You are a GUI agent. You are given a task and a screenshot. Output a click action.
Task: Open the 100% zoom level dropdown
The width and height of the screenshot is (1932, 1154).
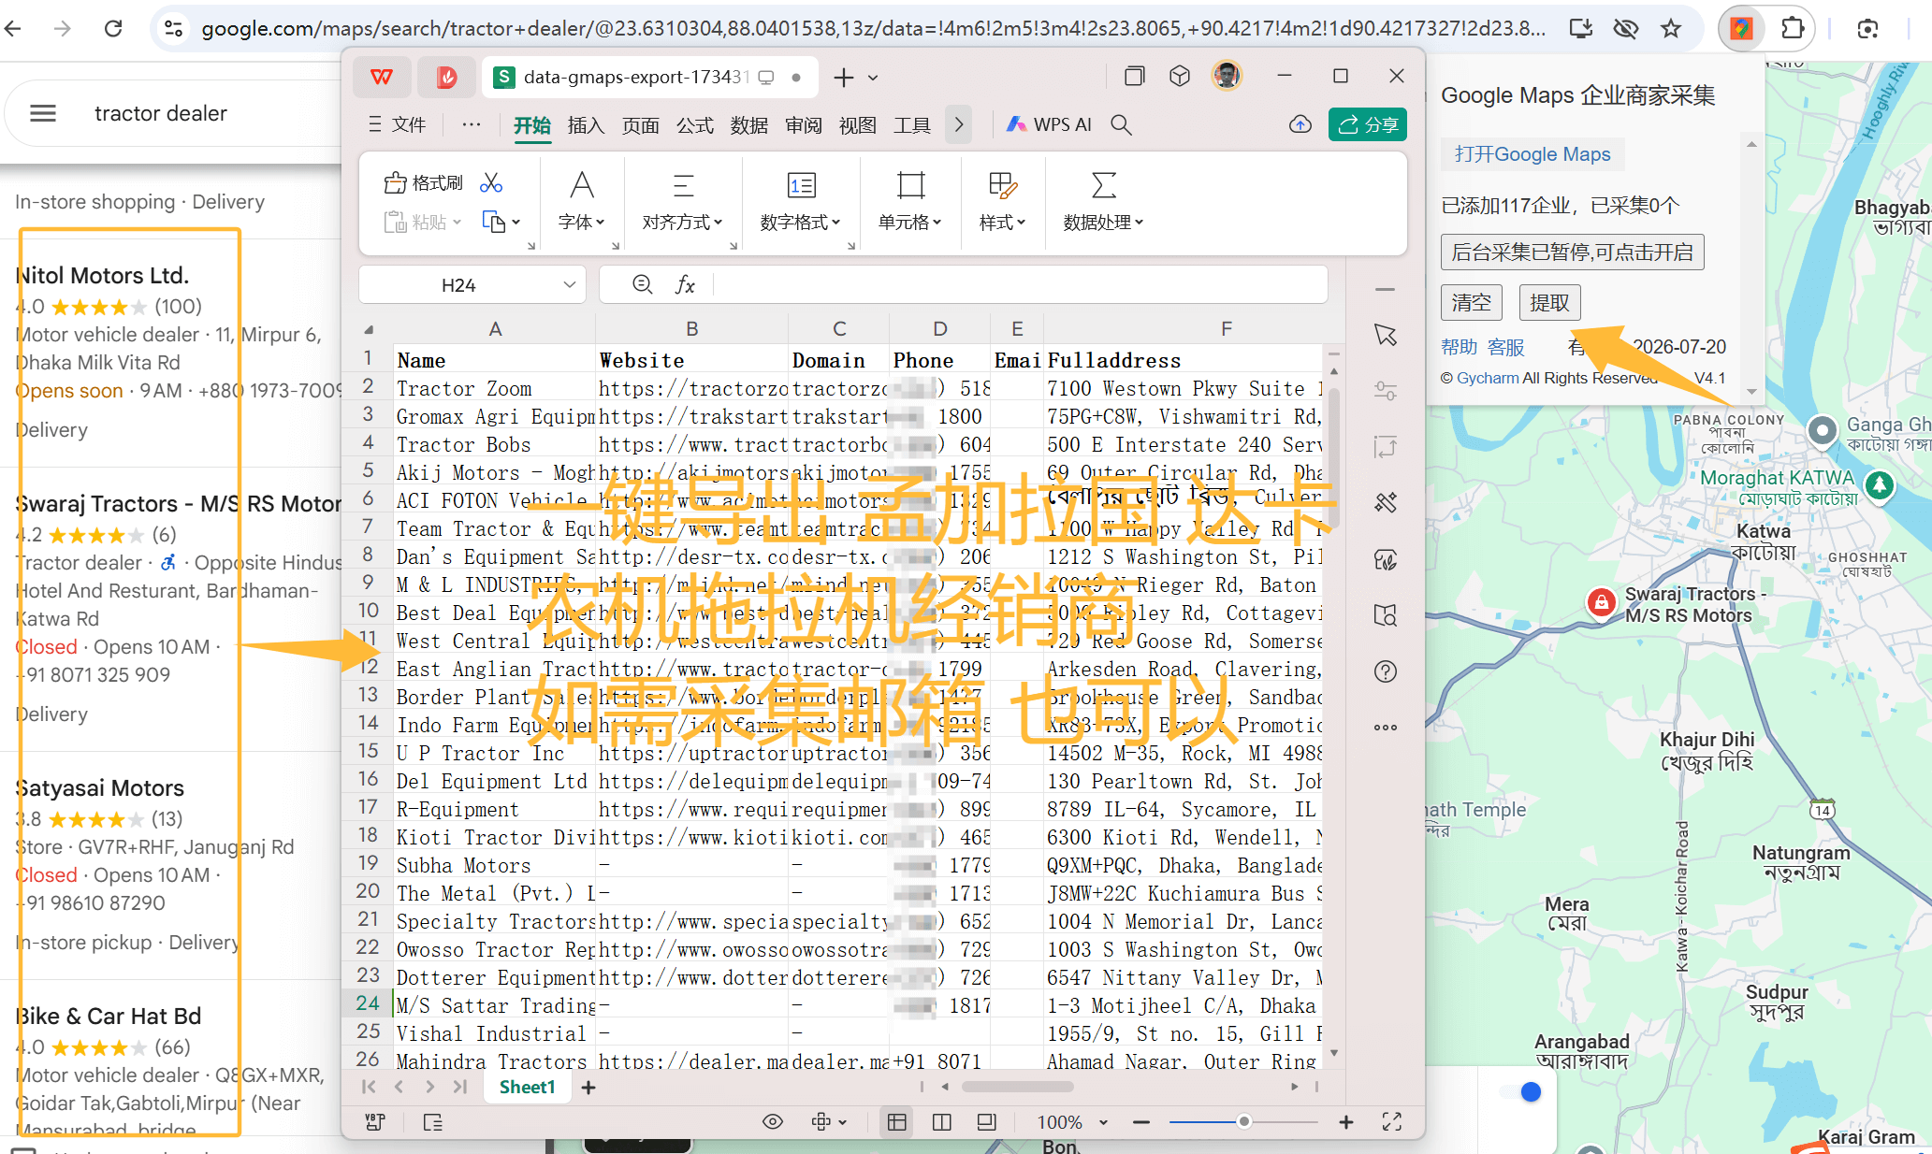point(1072,1121)
